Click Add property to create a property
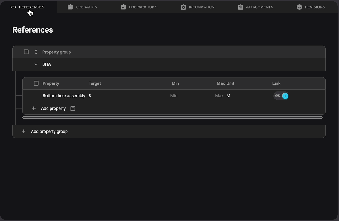The width and height of the screenshot is (339, 221). coord(53,108)
